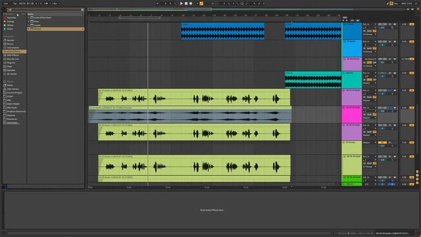This screenshot has width=421, height=237.
Task: Select the Audio Effects category
Action: pyautogui.click(x=14, y=51)
